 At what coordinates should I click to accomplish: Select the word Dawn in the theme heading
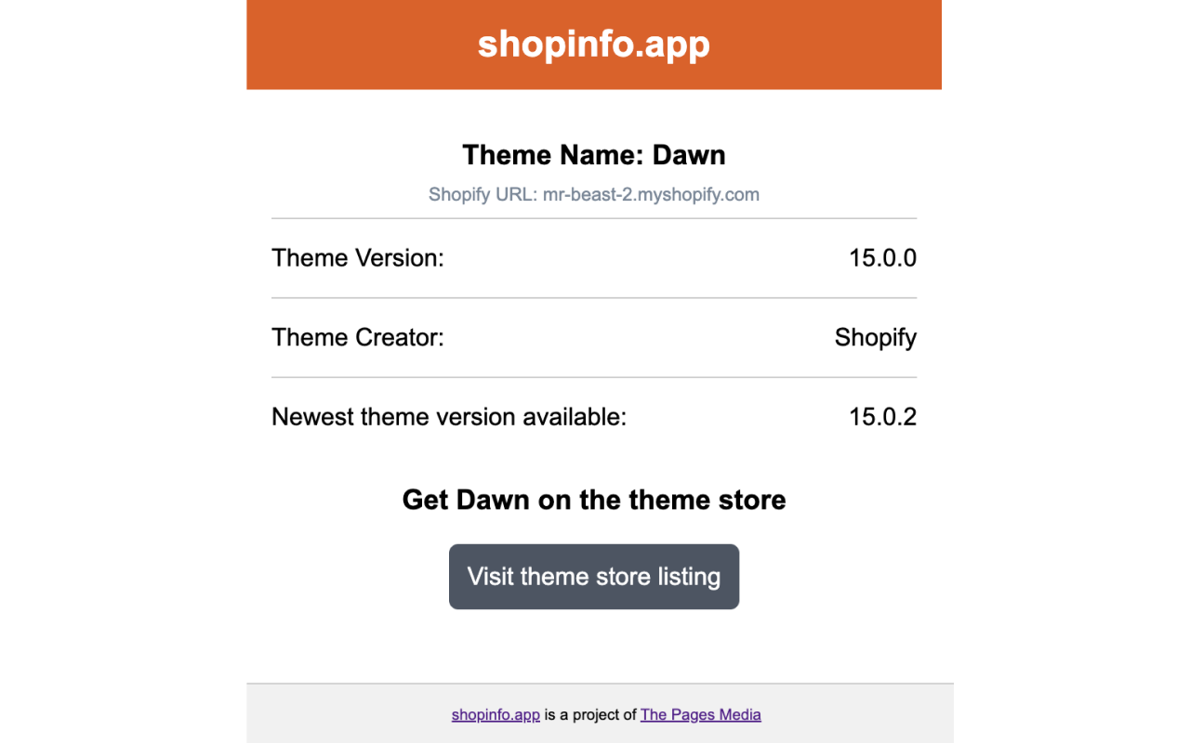pos(691,154)
